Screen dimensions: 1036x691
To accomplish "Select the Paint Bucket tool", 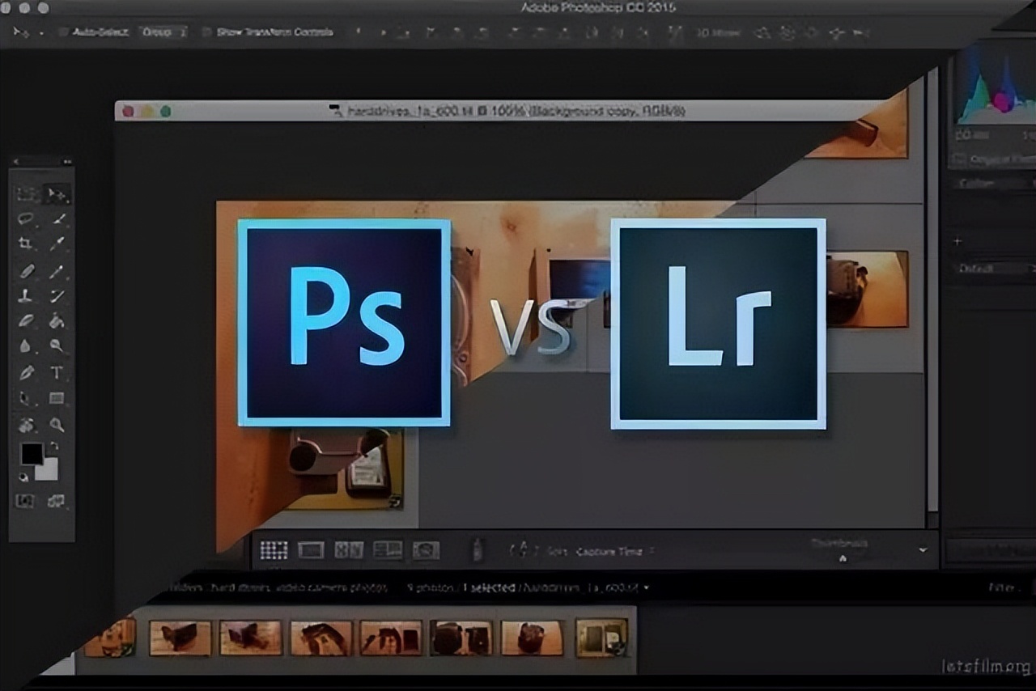I will (57, 320).
